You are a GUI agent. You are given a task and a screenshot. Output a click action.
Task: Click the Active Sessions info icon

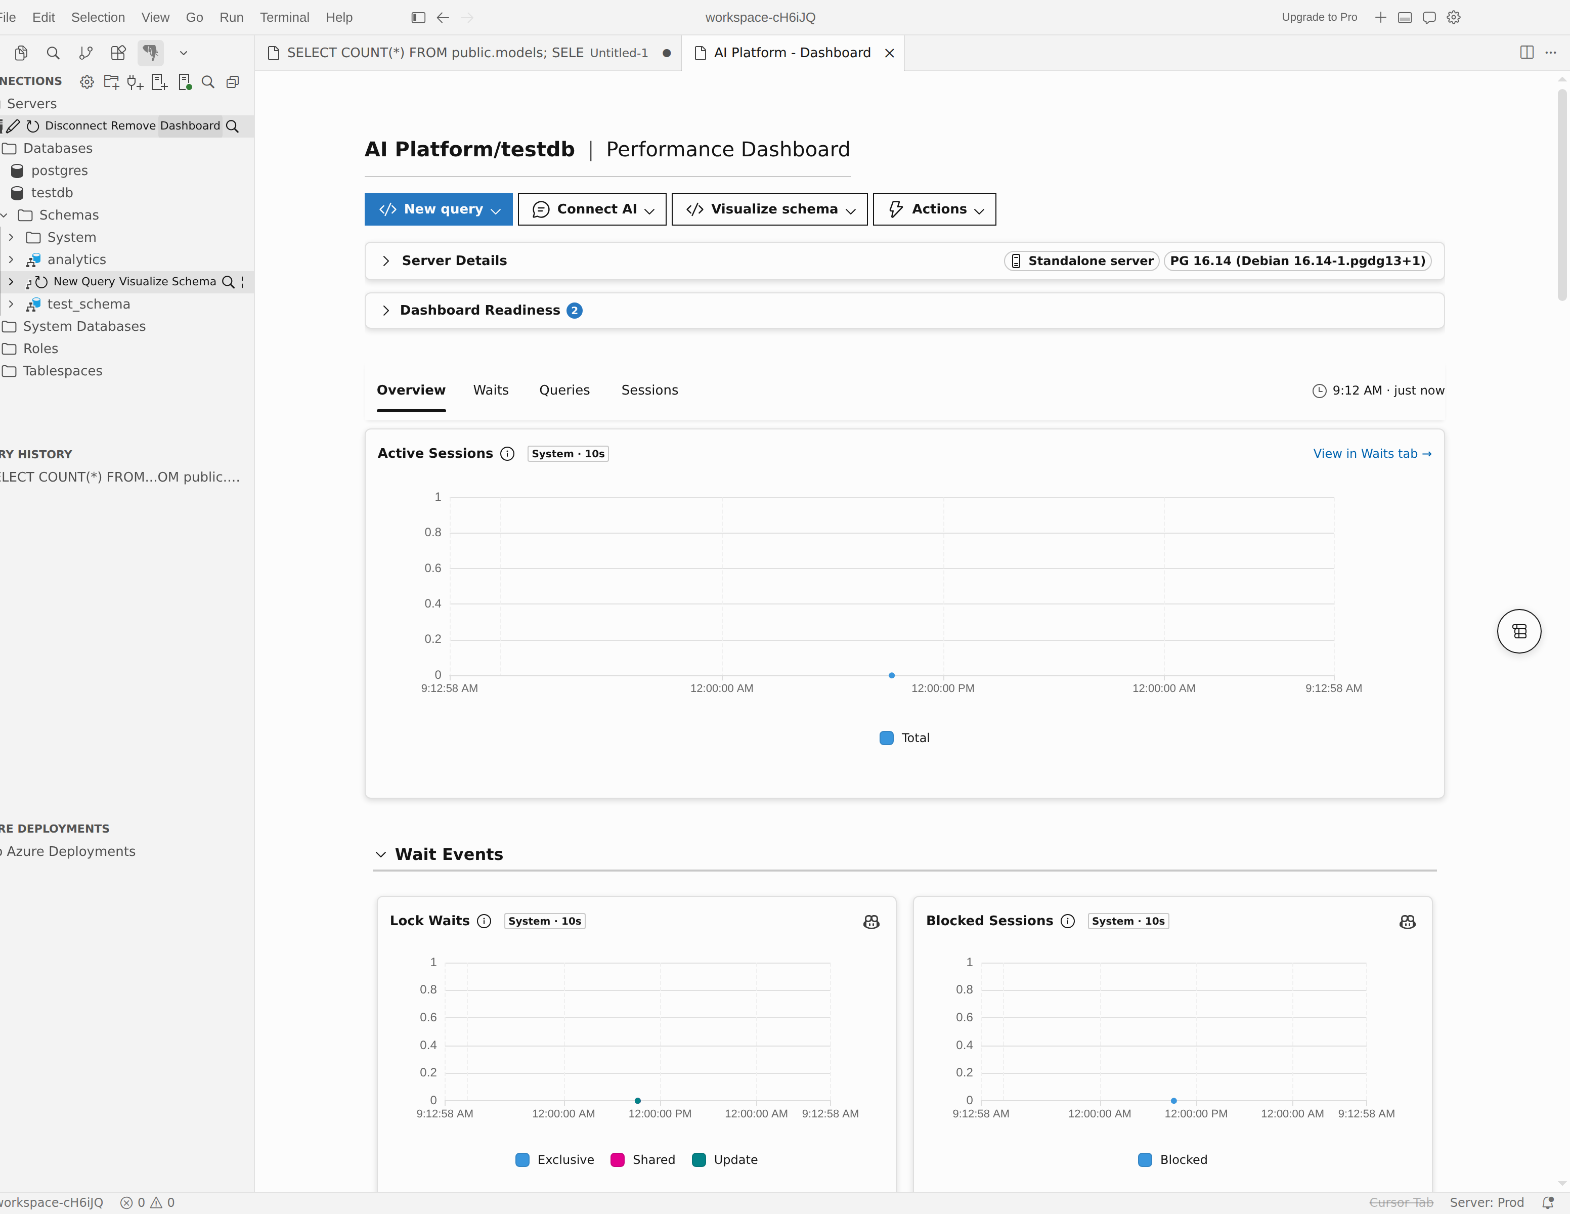507,454
